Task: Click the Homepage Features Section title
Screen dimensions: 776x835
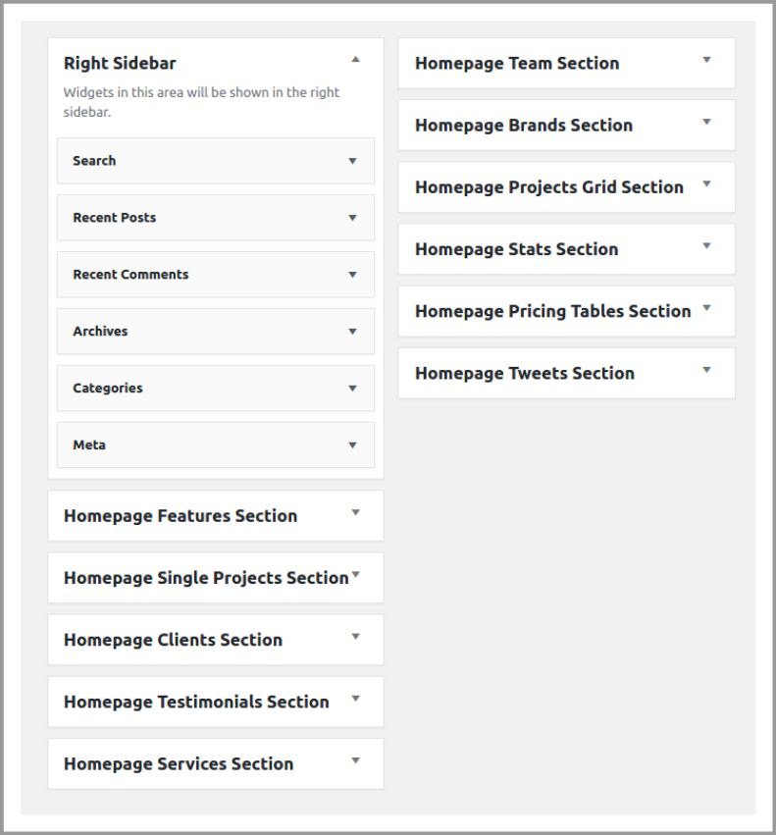Action: point(181,516)
